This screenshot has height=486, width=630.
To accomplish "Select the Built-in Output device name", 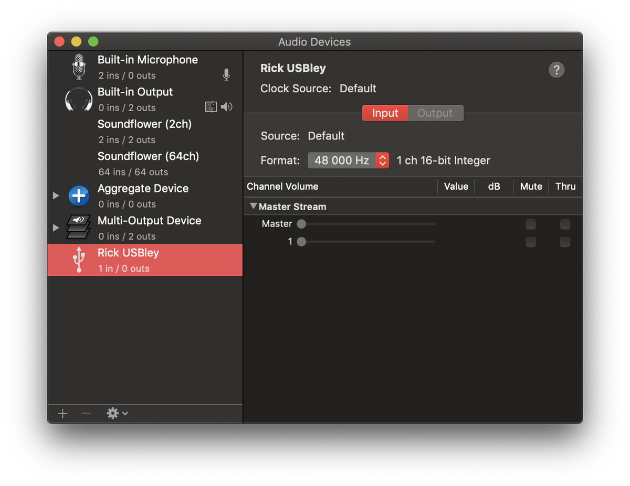I will point(135,92).
